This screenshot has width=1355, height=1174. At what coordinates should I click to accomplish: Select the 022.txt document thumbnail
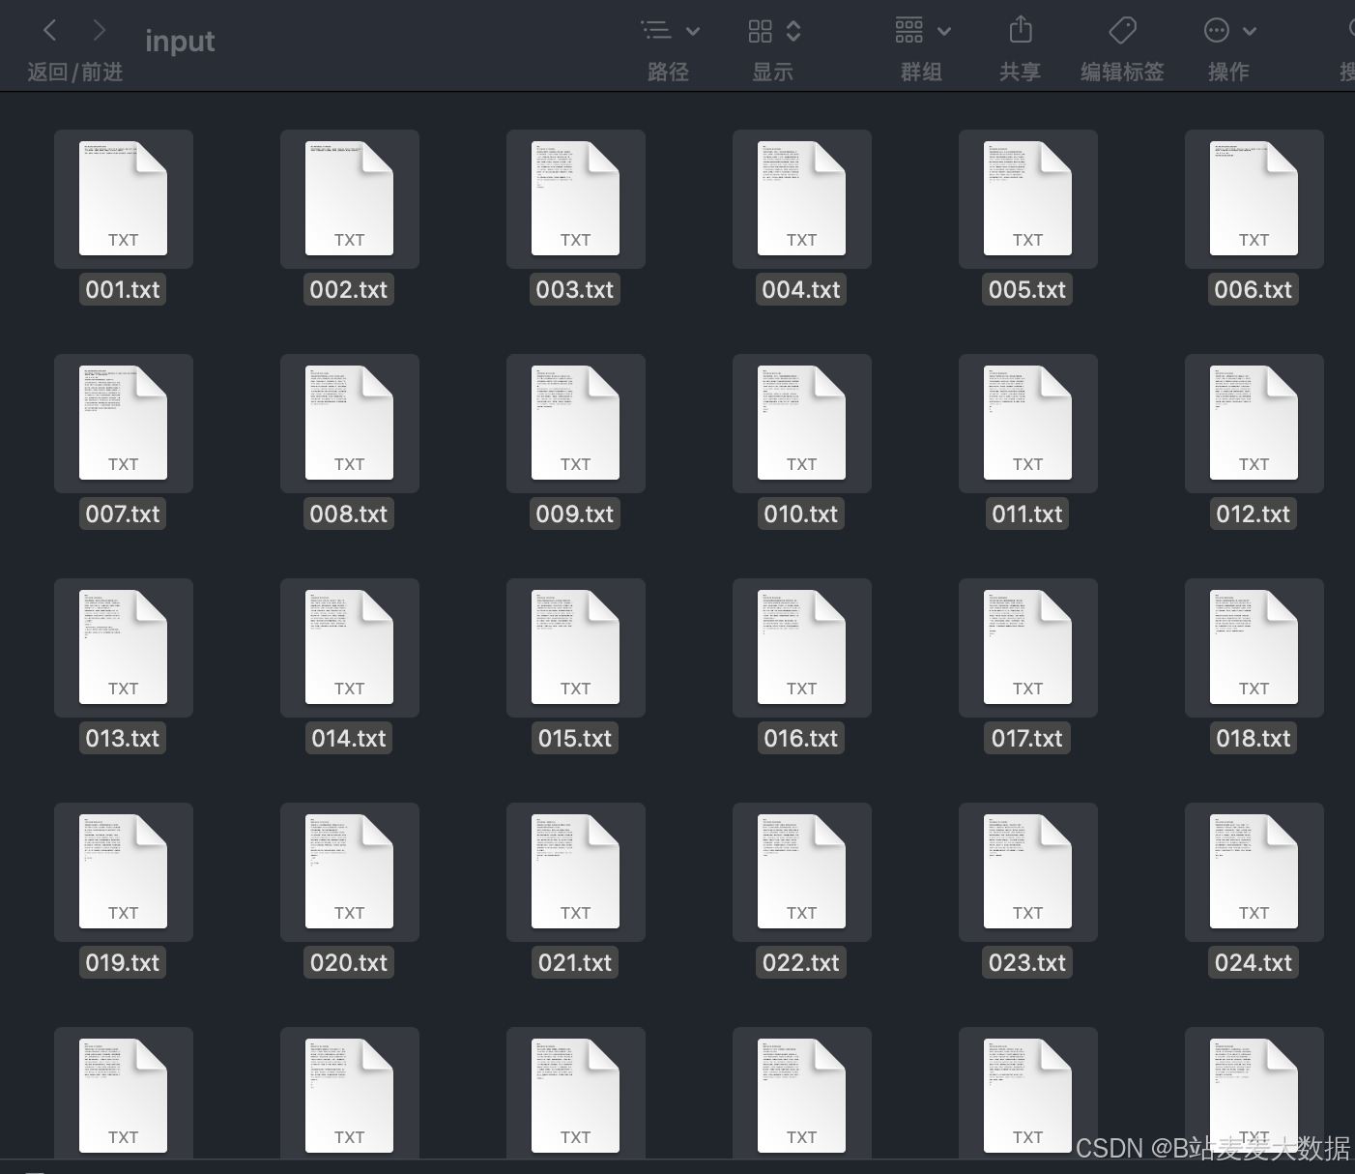[802, 871]
